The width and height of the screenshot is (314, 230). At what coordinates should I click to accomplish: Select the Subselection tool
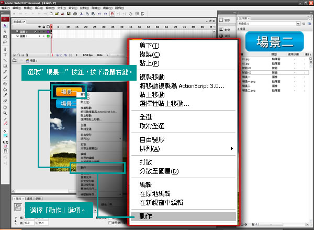click(5, 31)
